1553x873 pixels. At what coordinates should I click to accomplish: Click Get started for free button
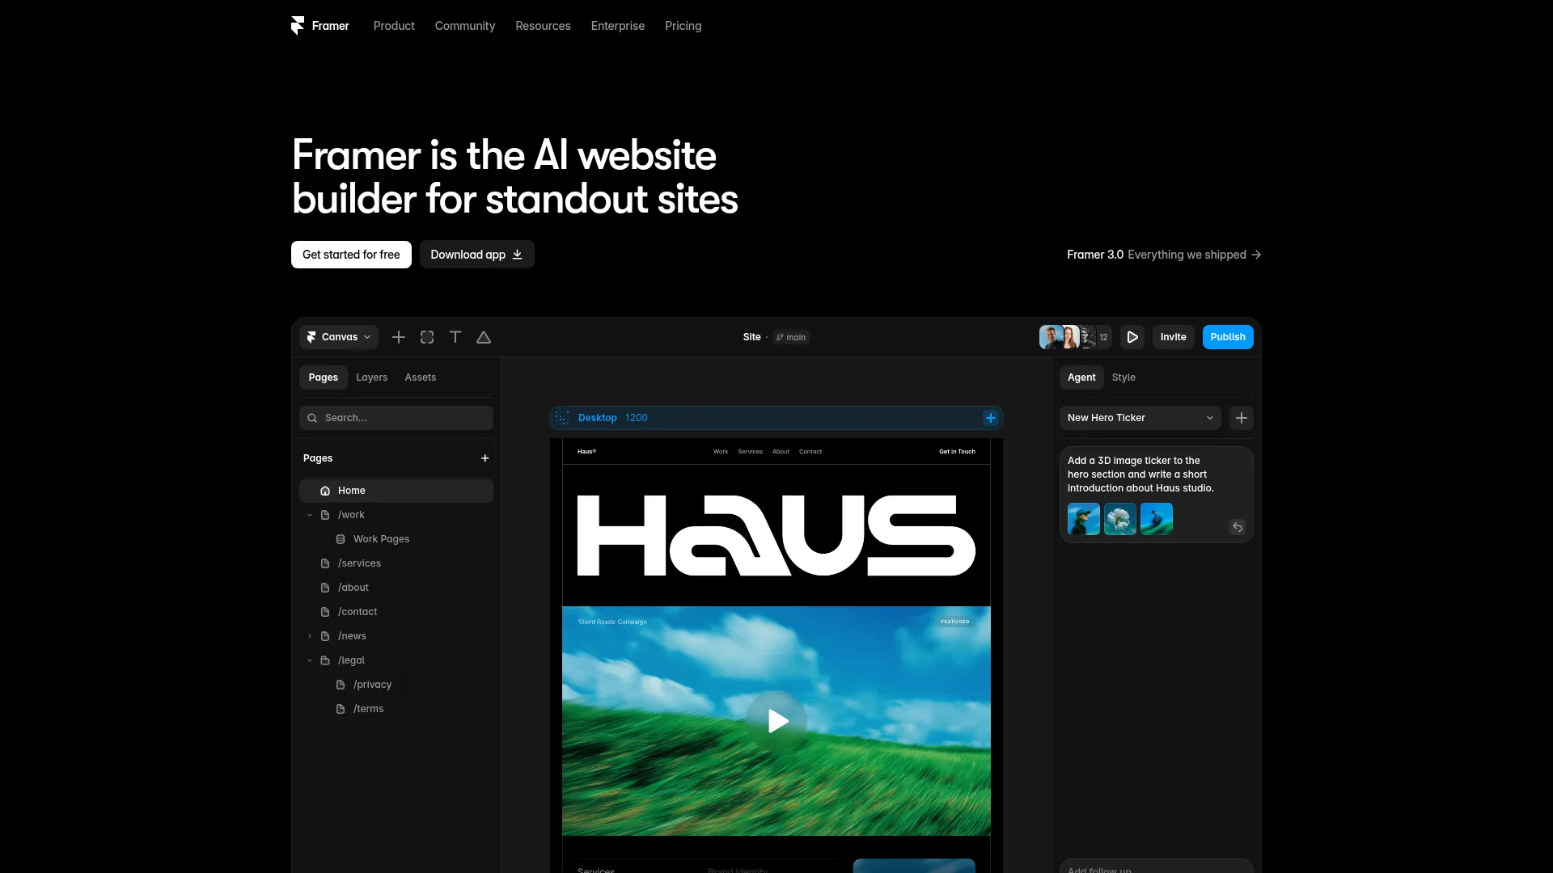point(351,255)
